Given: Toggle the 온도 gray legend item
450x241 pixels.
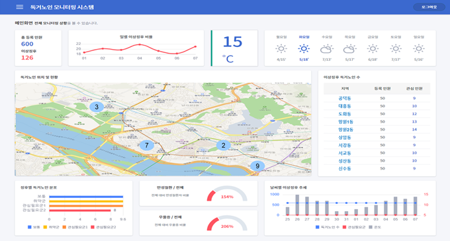Looking at the screenshot, I should 375,227.
